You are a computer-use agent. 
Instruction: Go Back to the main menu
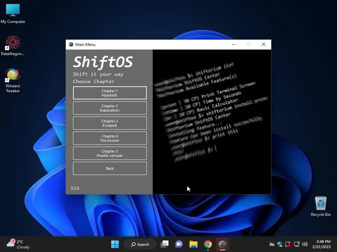tap(110, 168)
